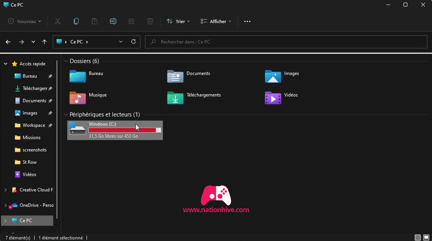Expand the address bar history dropdown
Image resolution: width=432 pixels, height=241 pixels.
[x=121, y=42]
